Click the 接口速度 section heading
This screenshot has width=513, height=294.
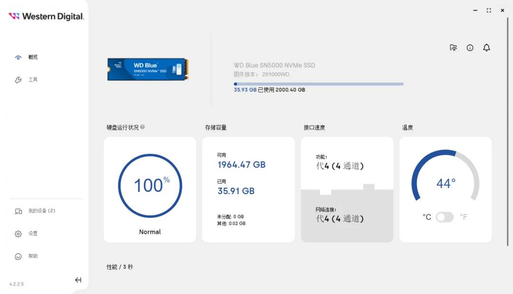(x=314, y=128)
